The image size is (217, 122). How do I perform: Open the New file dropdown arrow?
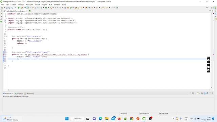coord(4,8)
